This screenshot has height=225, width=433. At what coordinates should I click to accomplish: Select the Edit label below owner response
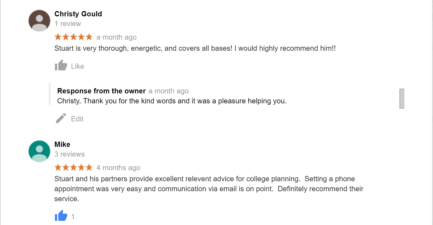pos(77,119)
